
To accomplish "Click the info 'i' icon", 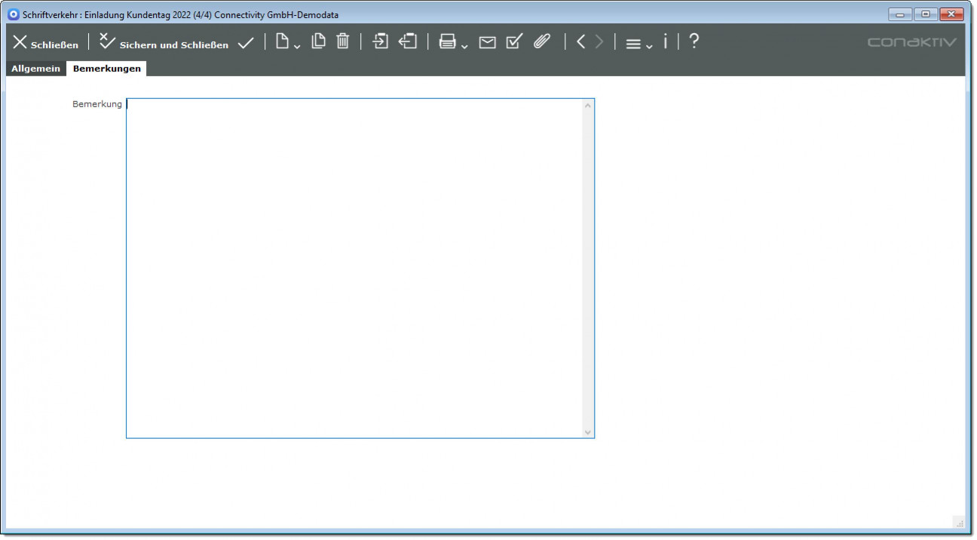I will [x=665, y=41].
